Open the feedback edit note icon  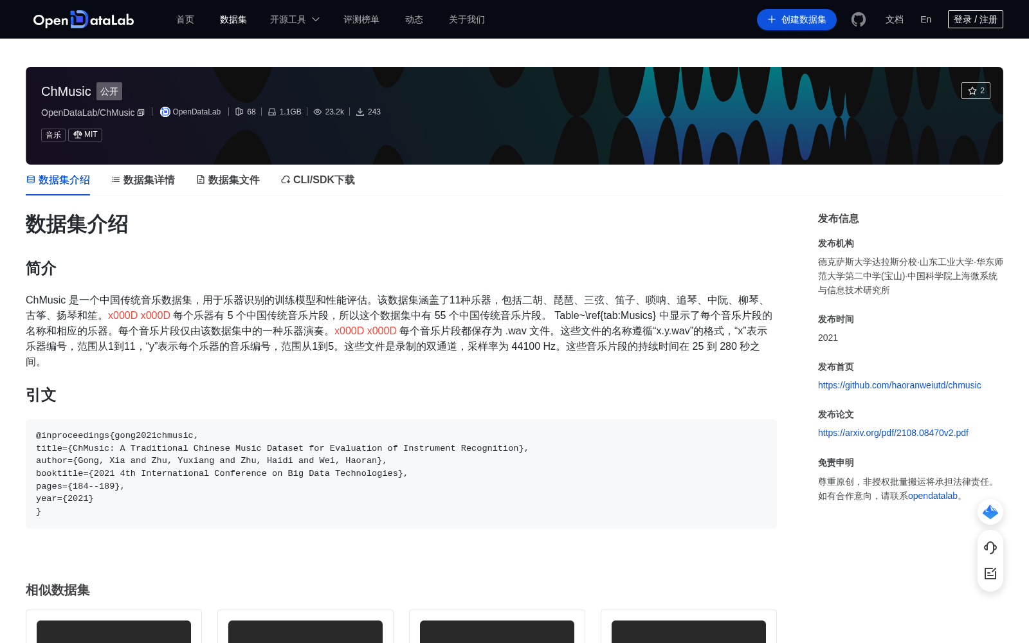[990, 574]
